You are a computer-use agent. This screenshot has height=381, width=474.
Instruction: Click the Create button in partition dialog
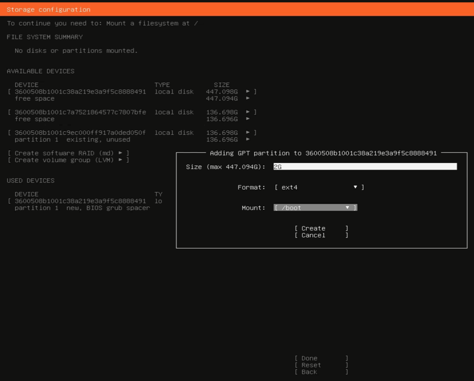[322, 228]
